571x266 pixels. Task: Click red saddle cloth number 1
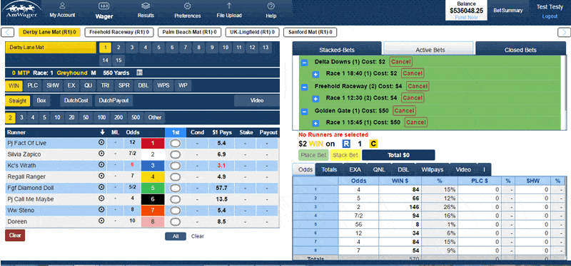point(153,143)
